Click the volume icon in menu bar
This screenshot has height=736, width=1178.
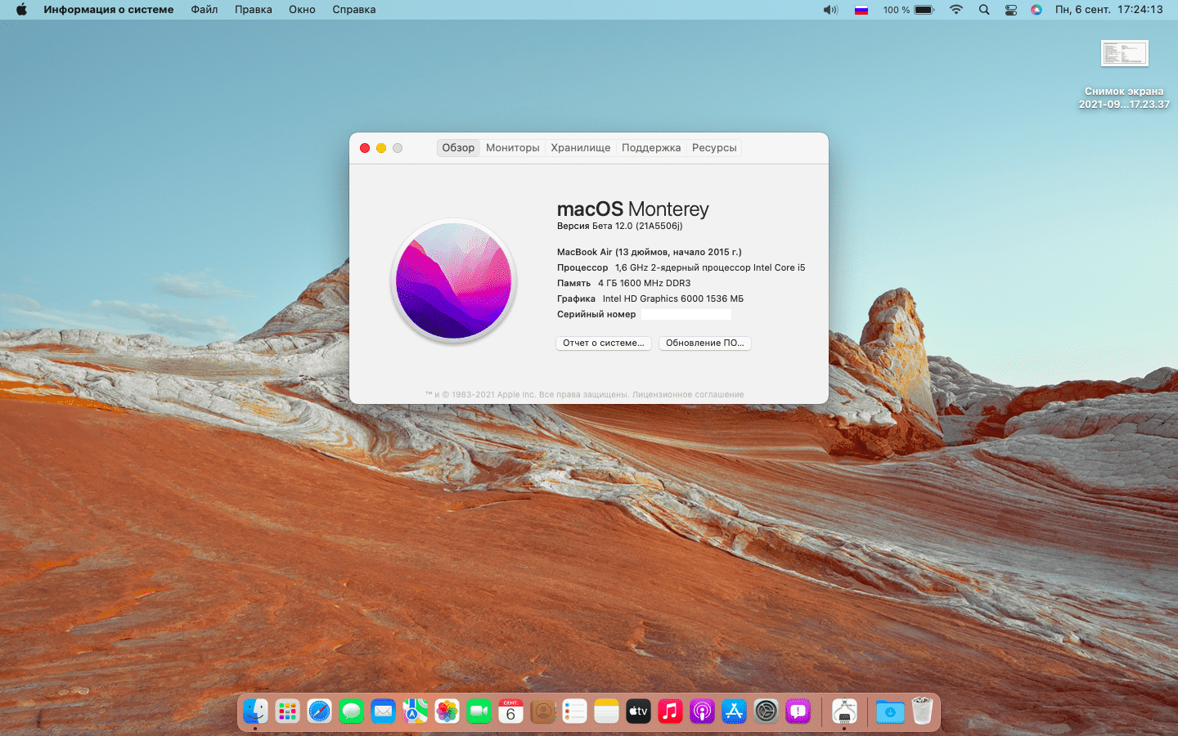(830, 10)
